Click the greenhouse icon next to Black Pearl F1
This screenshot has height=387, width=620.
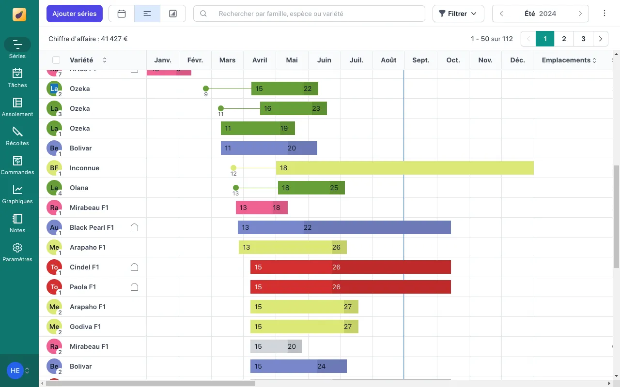coord(135,227)
